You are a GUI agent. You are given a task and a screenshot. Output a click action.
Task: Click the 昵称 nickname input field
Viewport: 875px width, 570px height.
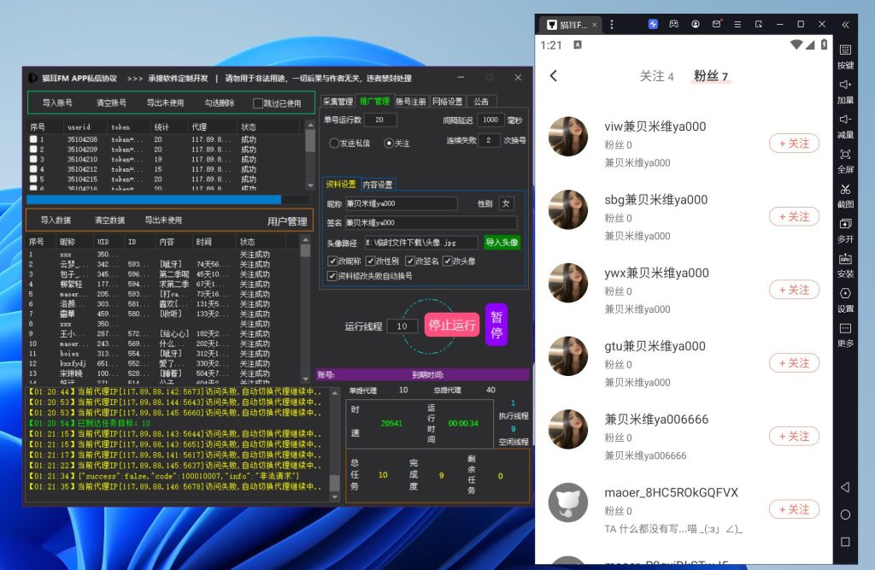pos(401,203)
